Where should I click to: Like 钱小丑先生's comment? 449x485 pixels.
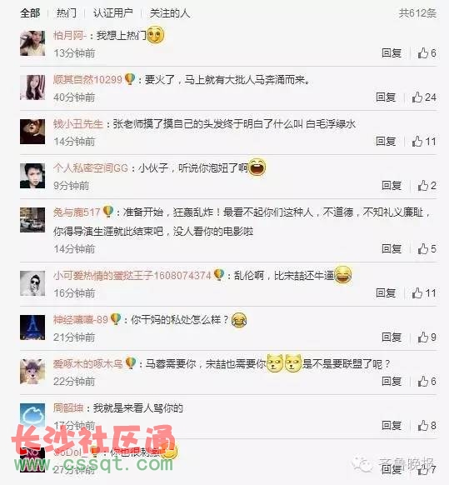[x=424, y=142]
